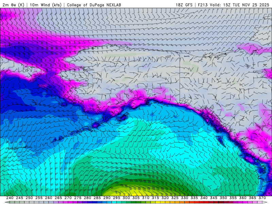Click the 335 legend label
The height and width of the screenshot is (204, 272).
click(x=194, y=198)
